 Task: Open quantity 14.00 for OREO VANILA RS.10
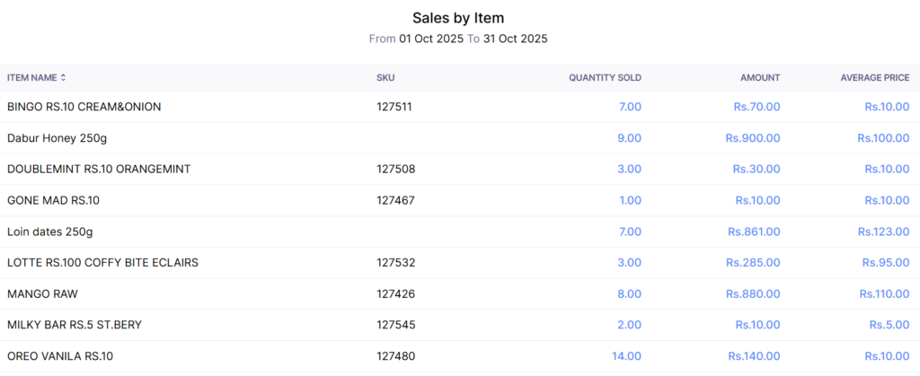pyautogui.click(x=627, y=356)
